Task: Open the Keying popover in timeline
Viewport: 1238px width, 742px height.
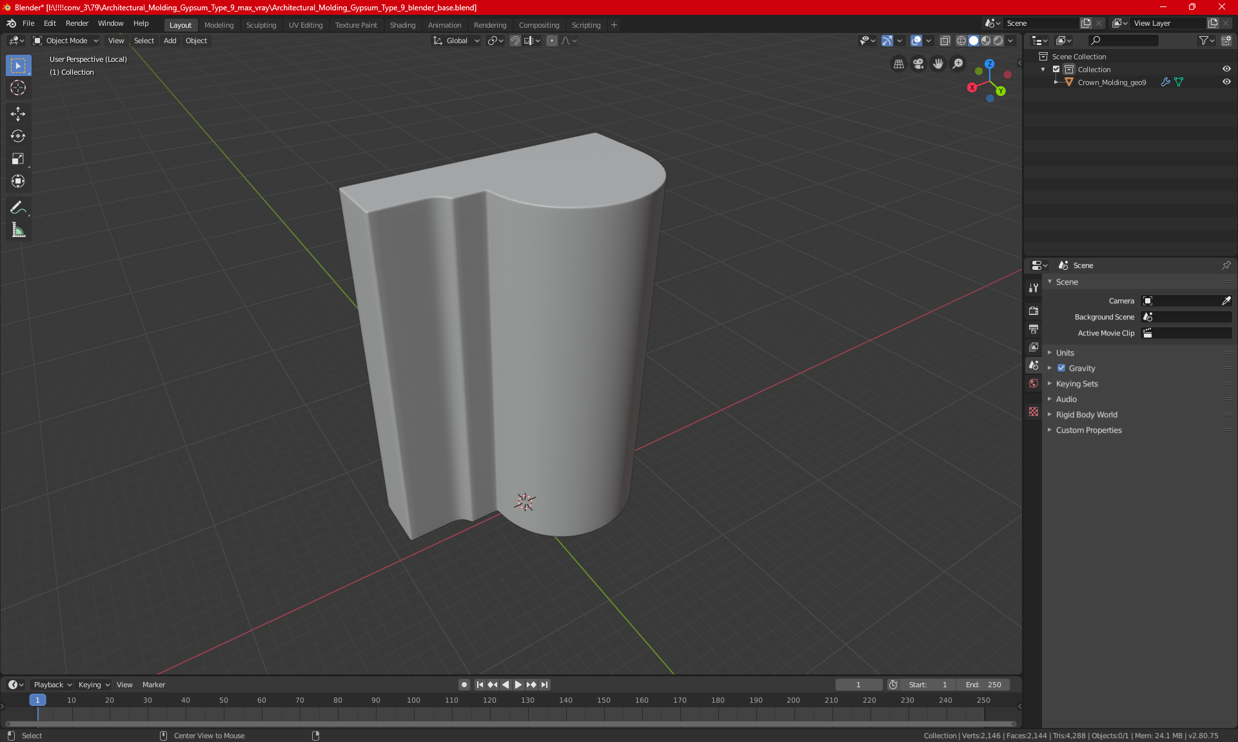Action: pos(93,685)
